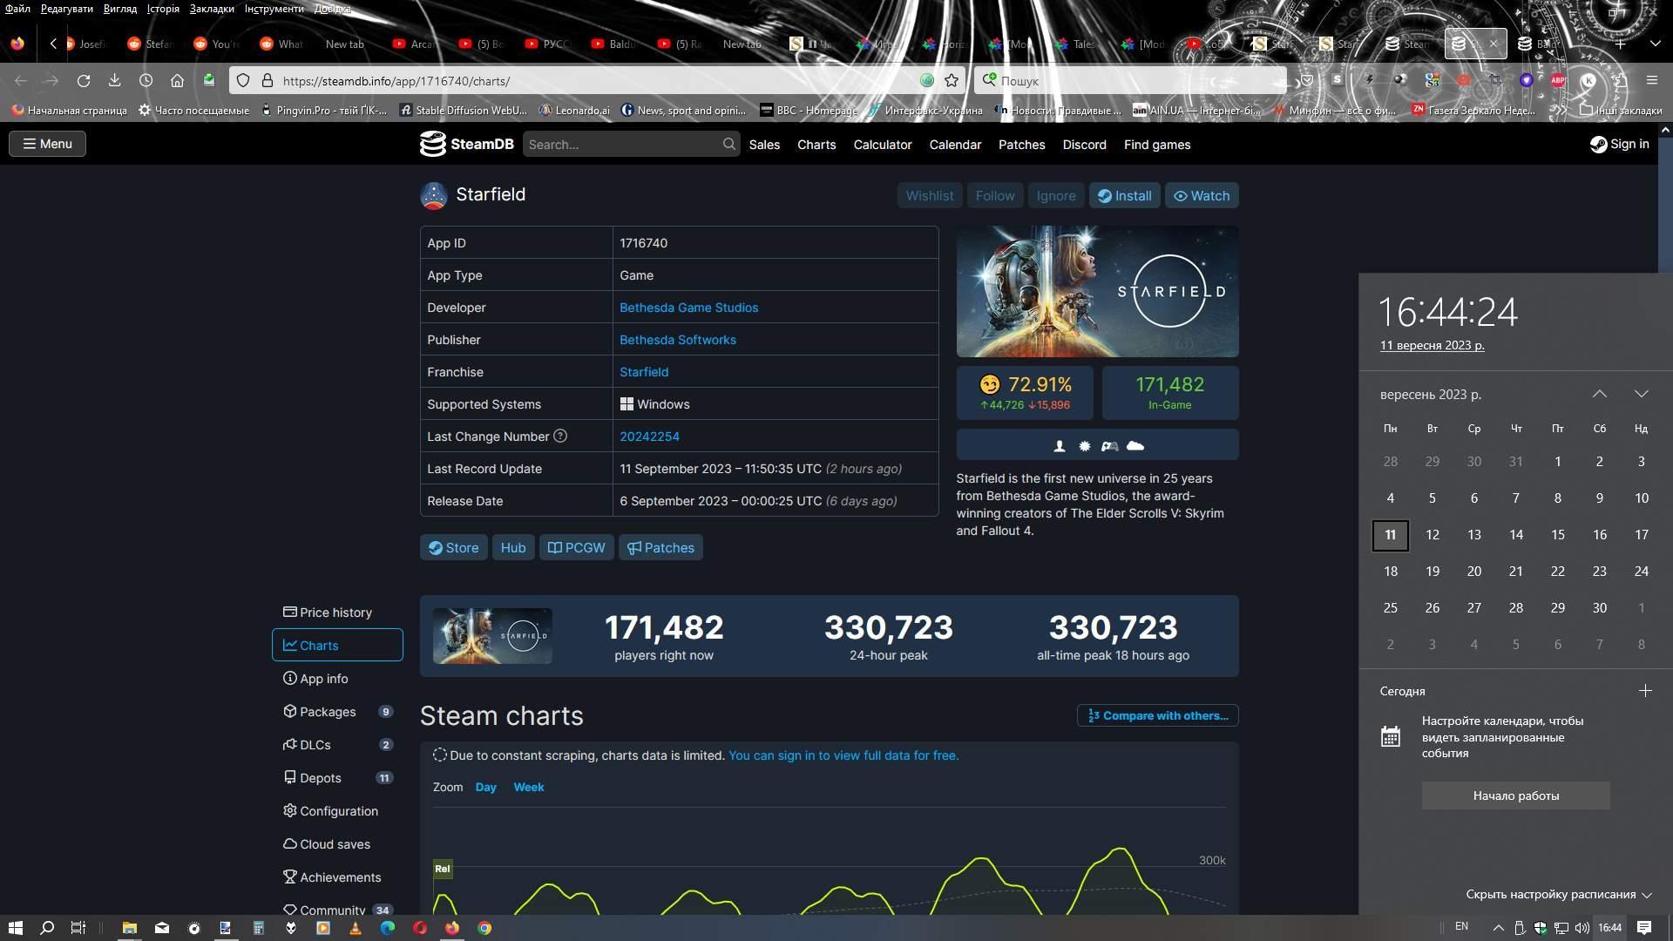Bookmark this page with the star icon
Screen dimensions: 1673x941
(x=952, y=80)
